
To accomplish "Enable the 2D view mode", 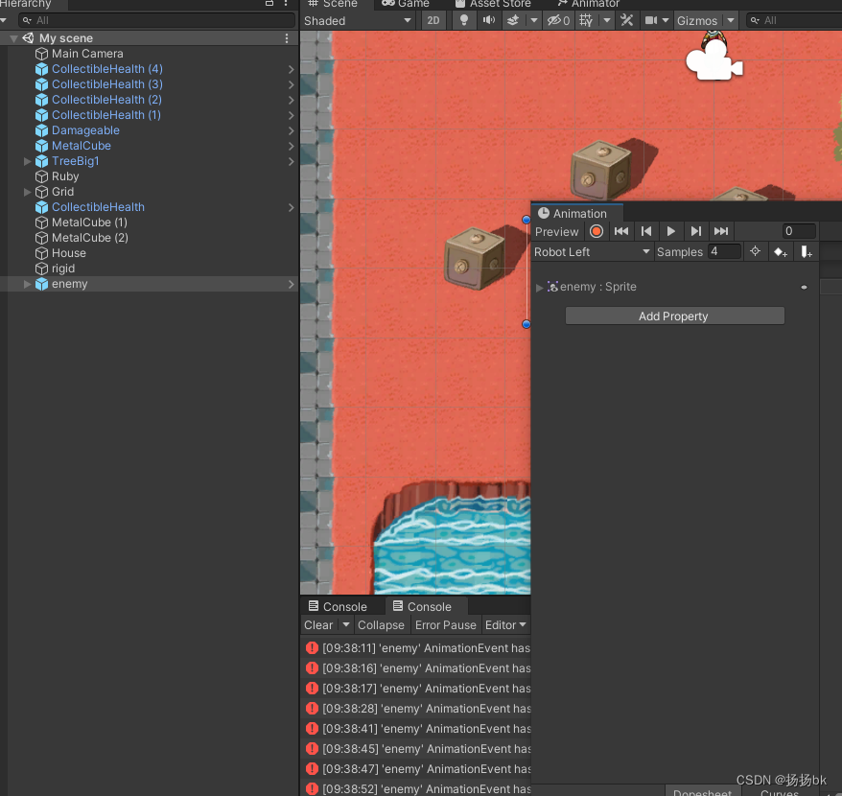I will [433, 19].
